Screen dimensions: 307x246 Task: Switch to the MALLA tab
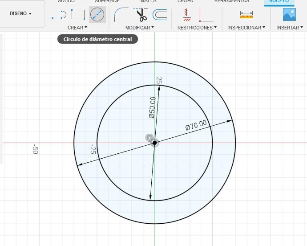[x=149, y=1]
